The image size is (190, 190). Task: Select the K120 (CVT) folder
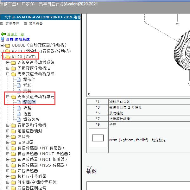pos(24,57)
